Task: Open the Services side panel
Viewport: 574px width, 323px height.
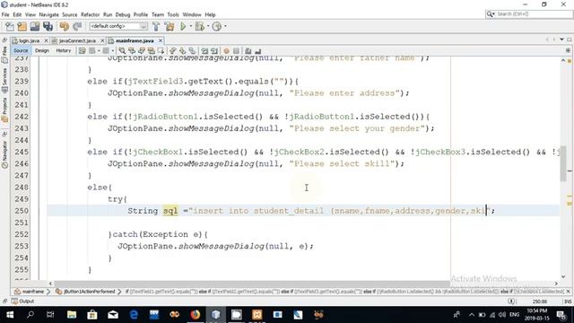Action: tap(4, 80)
